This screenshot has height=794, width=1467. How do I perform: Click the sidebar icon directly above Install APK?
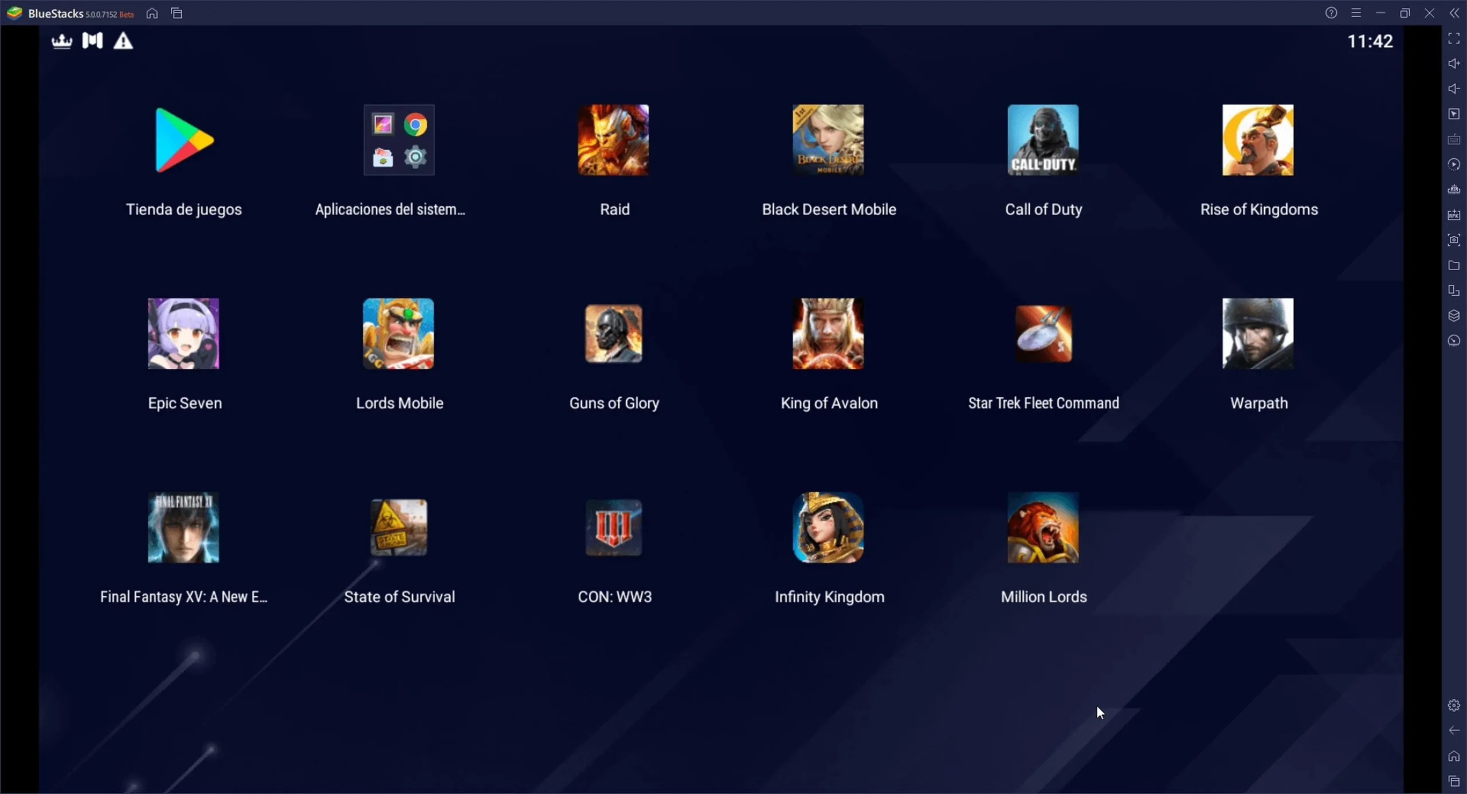click(1454, 190)
